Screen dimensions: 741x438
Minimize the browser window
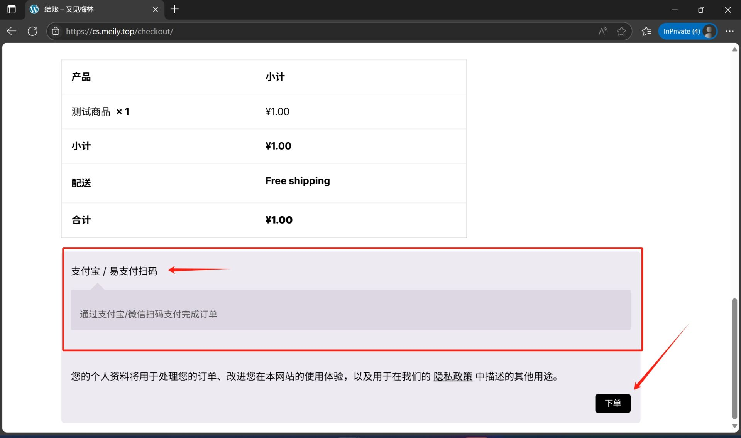click(675, 10)
